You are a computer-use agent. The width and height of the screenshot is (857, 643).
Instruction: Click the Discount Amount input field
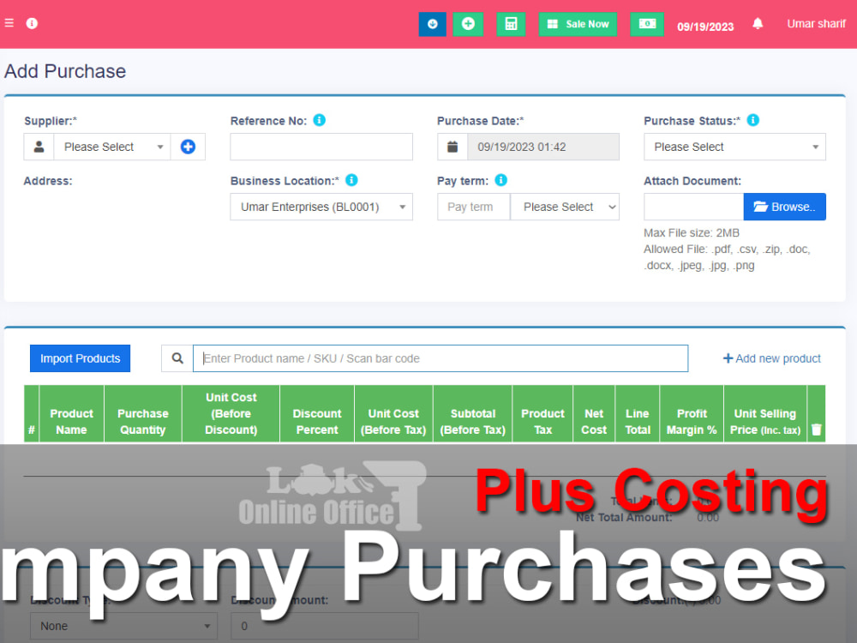click(324, 626)
